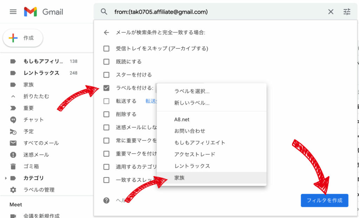Check the 重要マークを付けない checkbox
Screen dimensions: 359x218
tap(106, 154)
